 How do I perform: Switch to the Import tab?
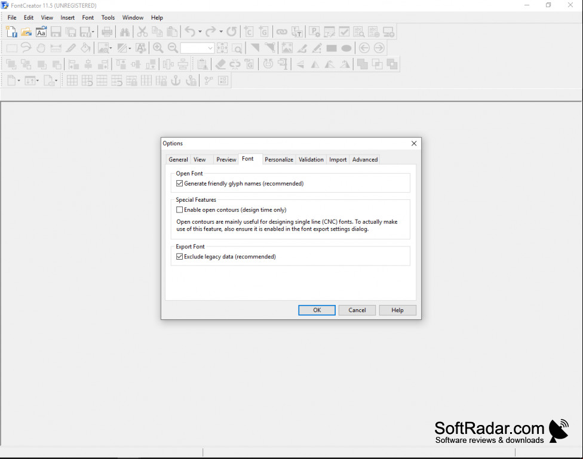point(337,159)
